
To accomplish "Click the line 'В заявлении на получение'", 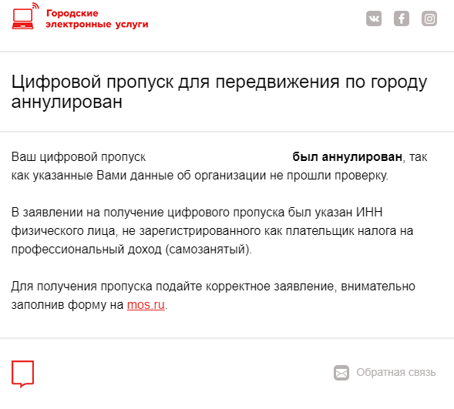I will coord(197,213).
